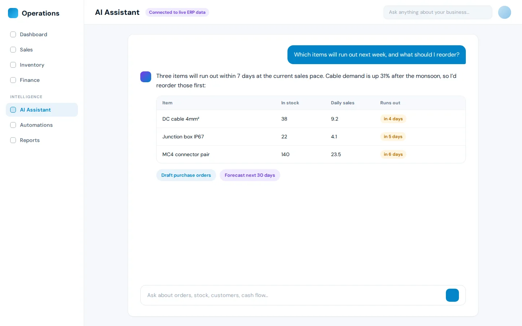This screenshot has width=522, height=326.
Task: Select the MC4 connector pair item name
Action: (x=186, y=154)
